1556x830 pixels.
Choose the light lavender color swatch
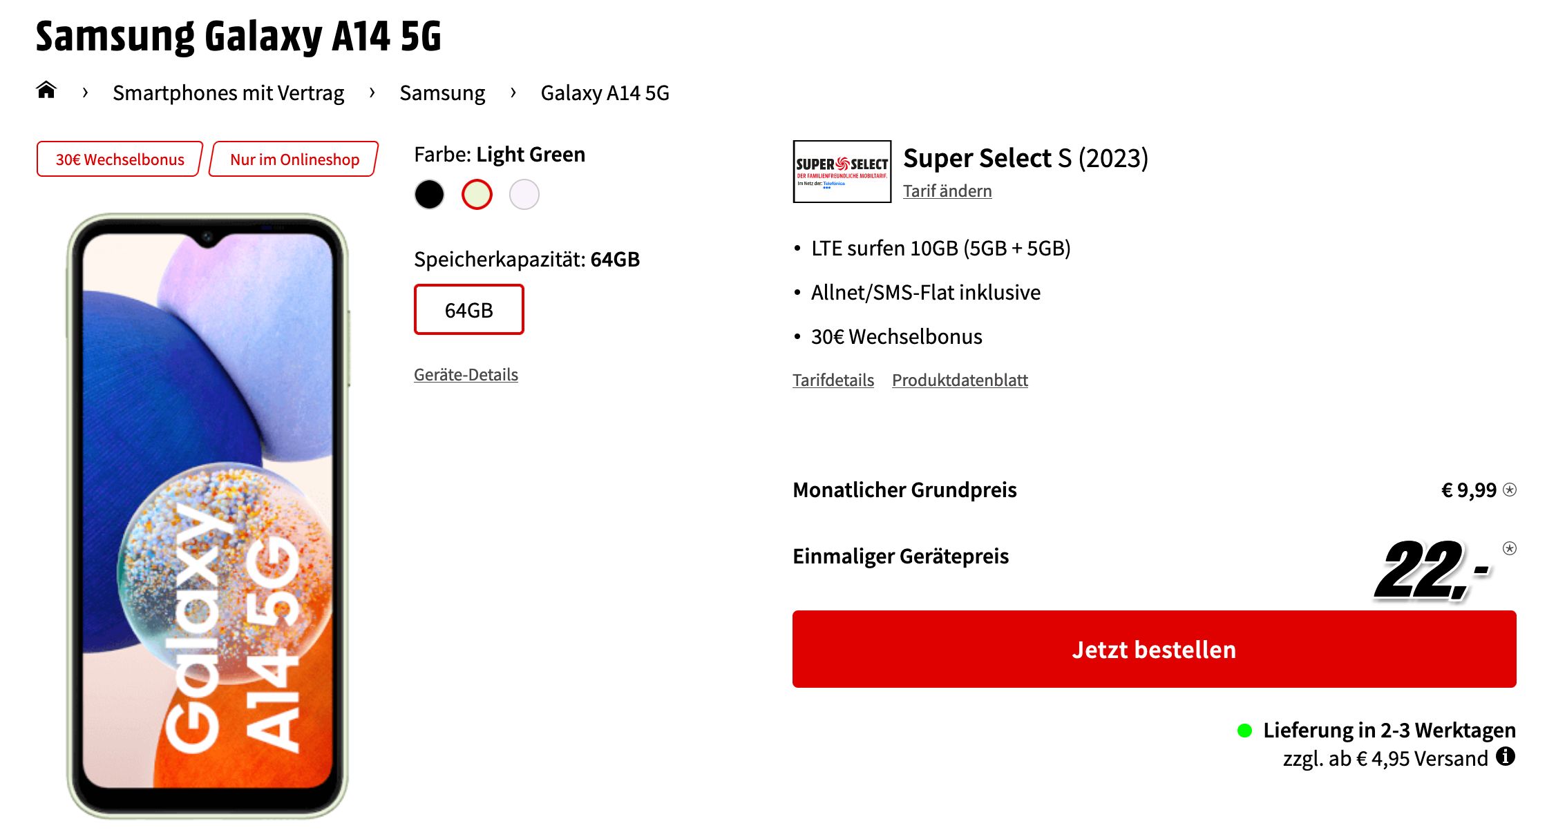(524, 194)
